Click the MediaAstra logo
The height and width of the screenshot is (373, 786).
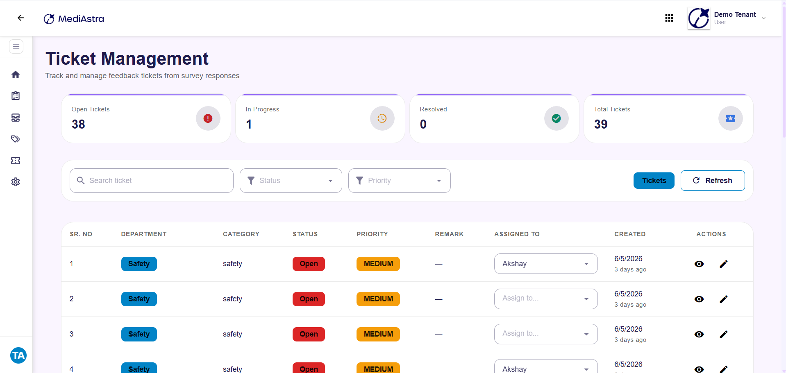pos(74,19)
